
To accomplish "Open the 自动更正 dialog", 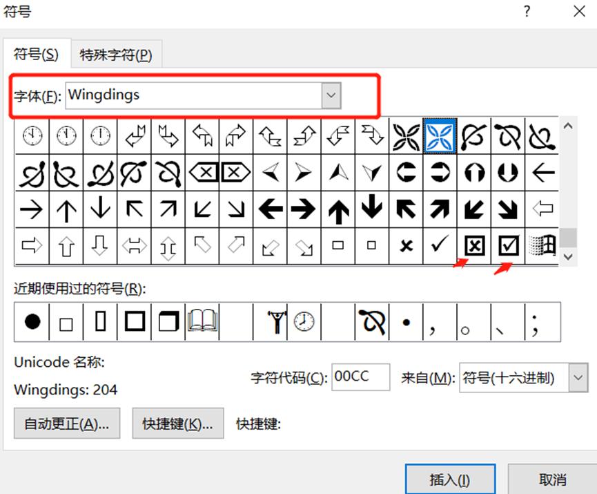I will pos(66,424).
